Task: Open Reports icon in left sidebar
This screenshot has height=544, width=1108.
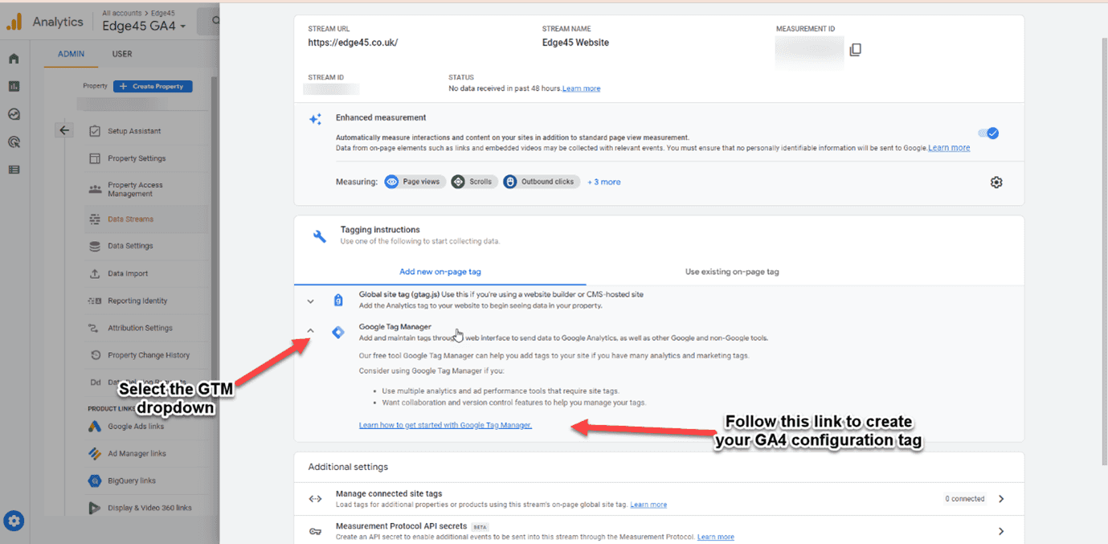Action: pyautogui.click(x=14, y=87)
